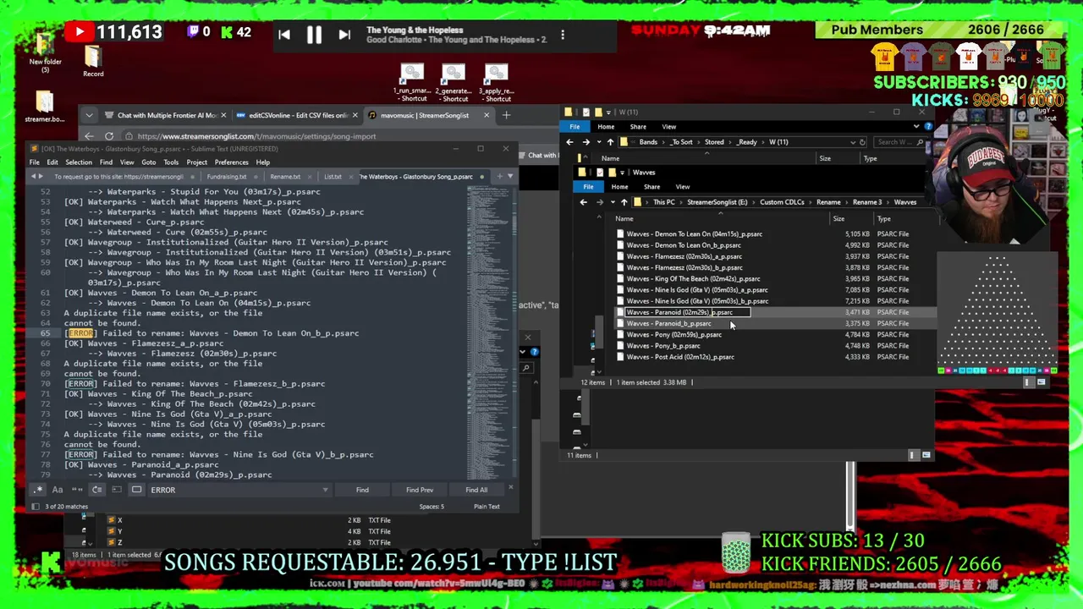Play previous track in media widget
1083x609 pixels.
(284, 35)
